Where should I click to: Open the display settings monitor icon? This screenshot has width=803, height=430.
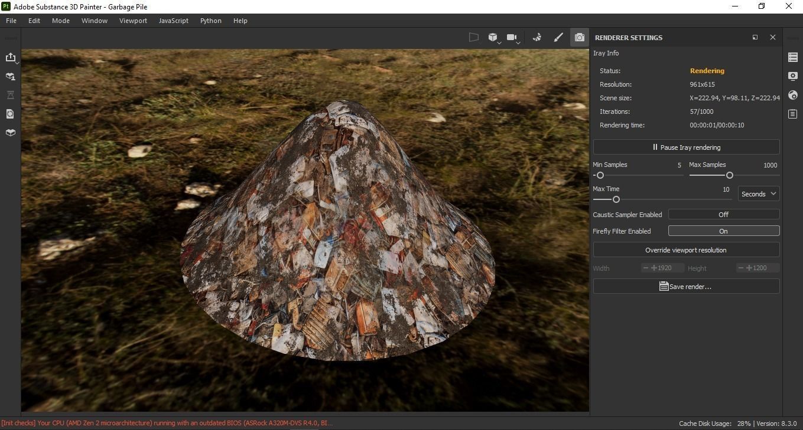[793, 76]
